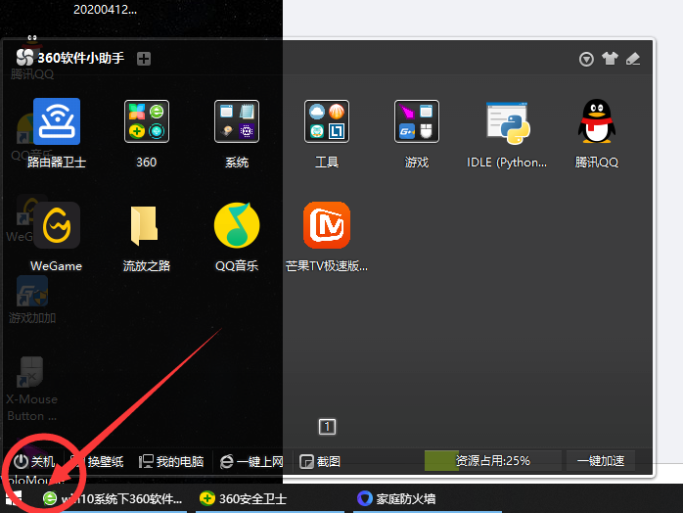
Task: Click 换壁纸 change wallpaper button
Action: point(98,461)
